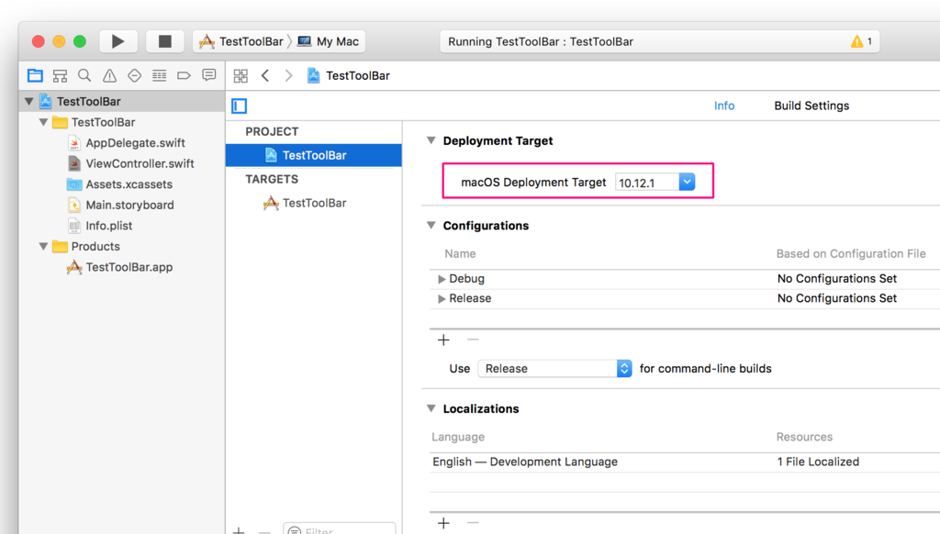Screen dimensions: 940x534
Task: Add a new configuration with plus
Action: coord(443,339)
